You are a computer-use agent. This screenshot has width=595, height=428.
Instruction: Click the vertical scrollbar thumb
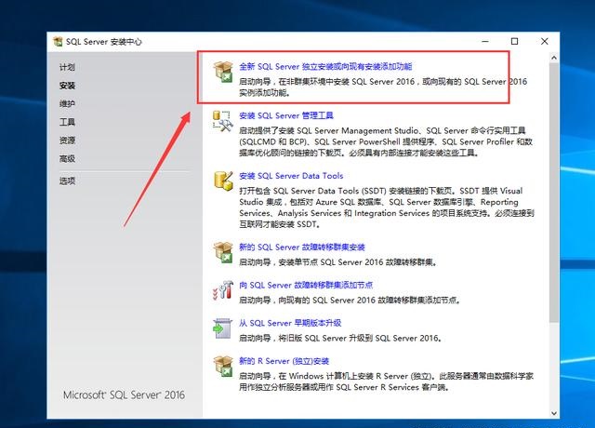pyautogui.click(x=554, y=193)
